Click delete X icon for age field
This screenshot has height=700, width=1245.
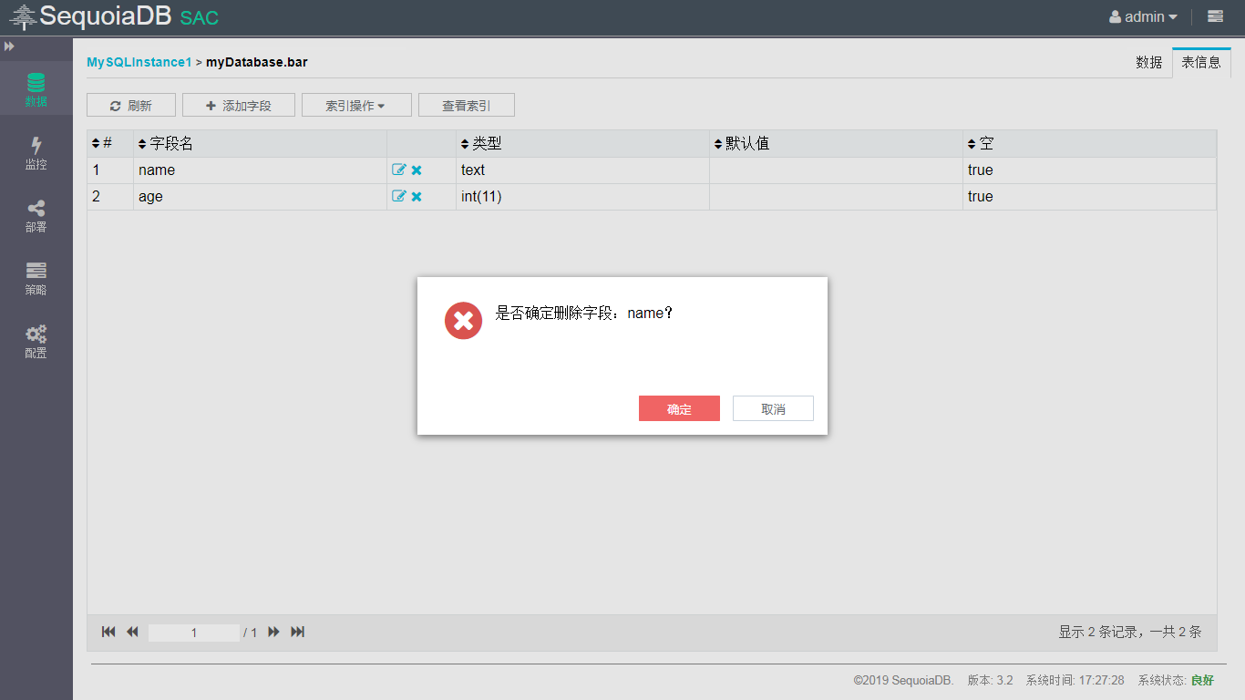(417, 197)
